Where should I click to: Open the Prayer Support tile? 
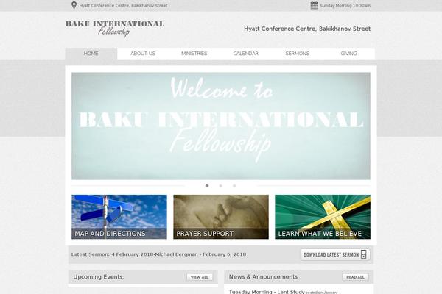[221, 217]
